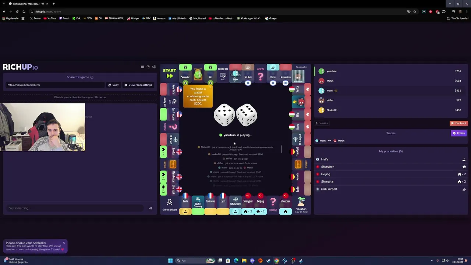This screenshot has height=265, width=471.
Task: Click the In Prison corner tile
Action: pyautogui.click(x=301, y=74)
